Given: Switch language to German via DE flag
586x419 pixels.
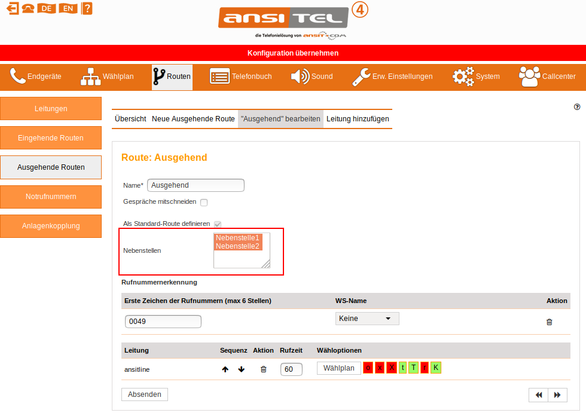Looking at the screenshot, I should pyautogui.click(x=46, y=8).
